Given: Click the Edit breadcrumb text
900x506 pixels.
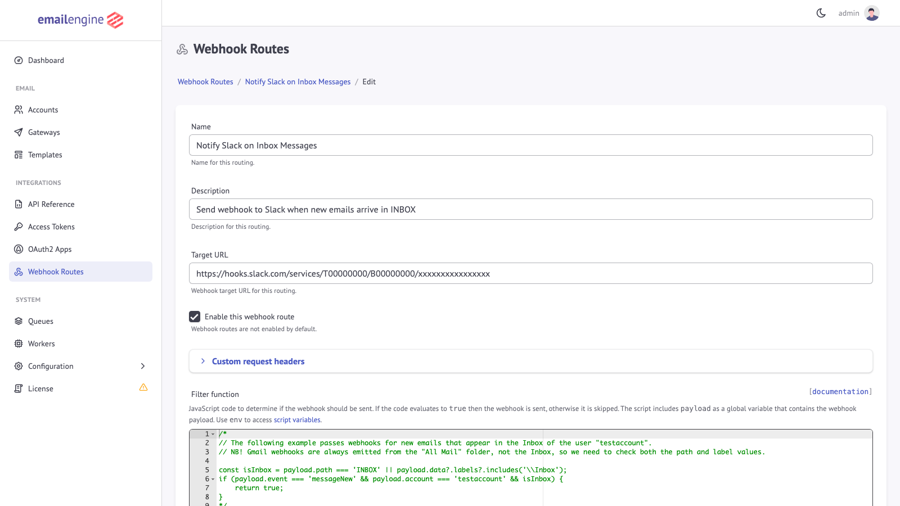Looking at the screenshot, I should [369, 82].
